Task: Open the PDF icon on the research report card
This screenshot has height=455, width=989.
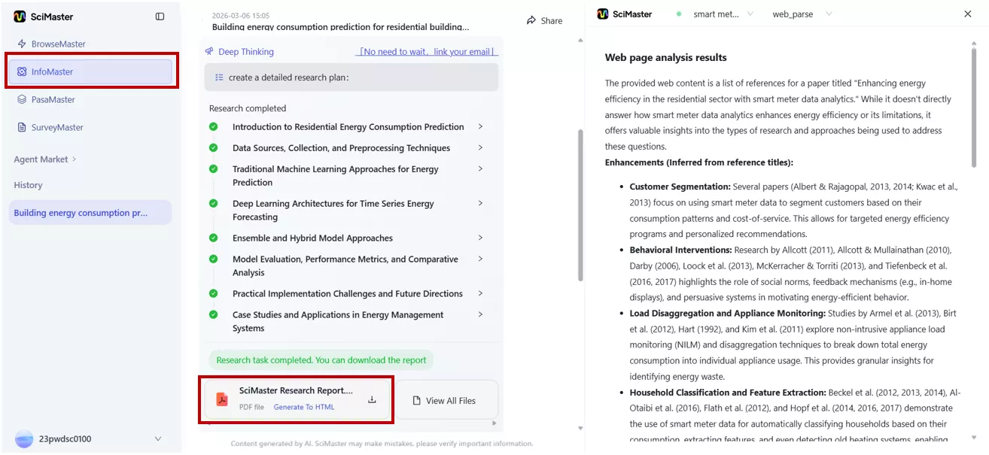Action: [222, 399]
